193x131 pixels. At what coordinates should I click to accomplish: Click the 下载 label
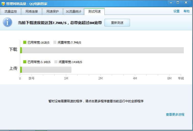click(13, 49)
